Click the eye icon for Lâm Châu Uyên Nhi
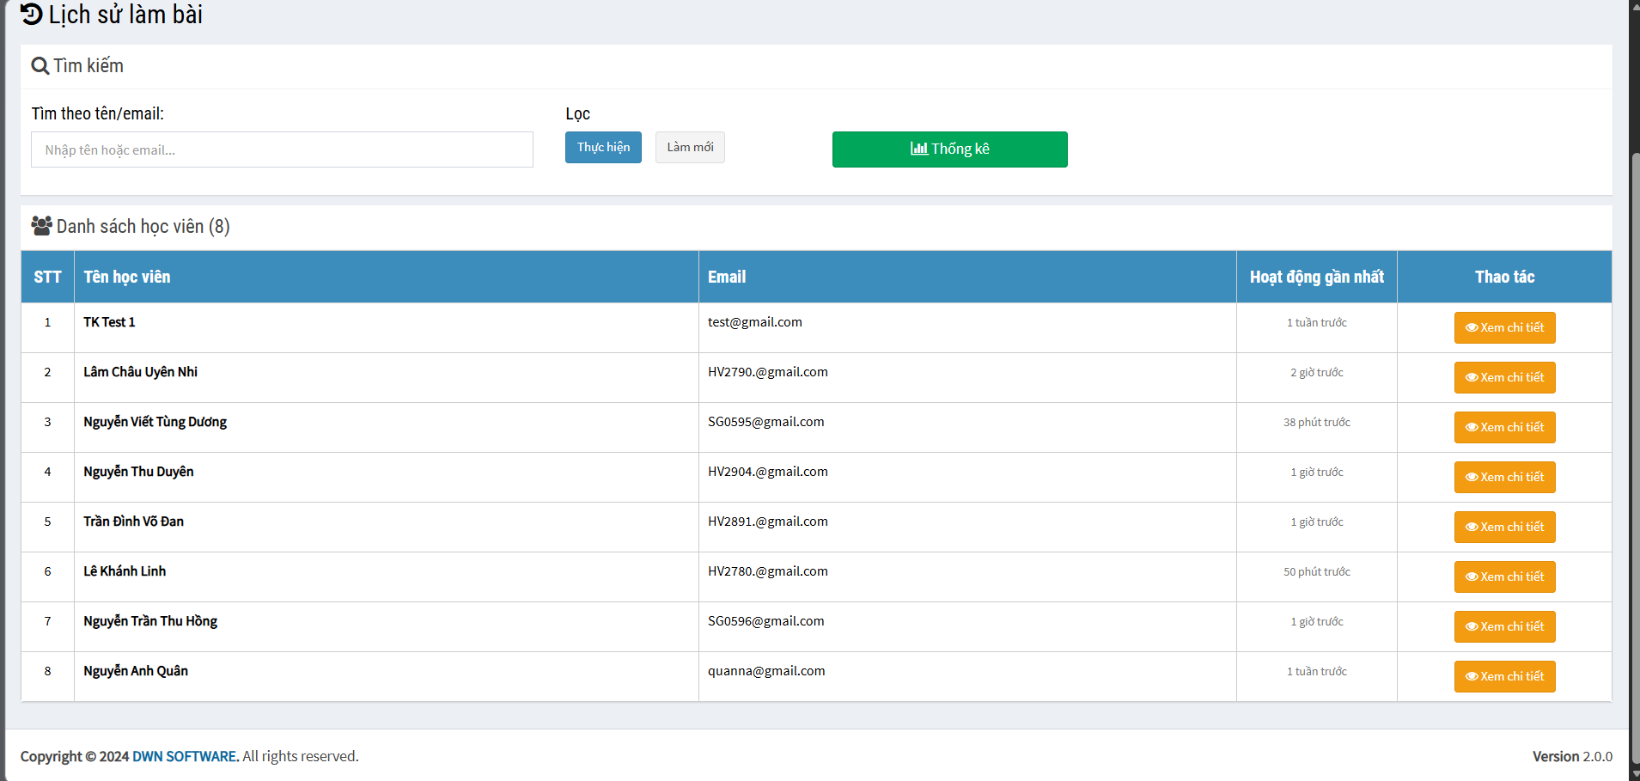Viewport: 1640px width, 781px height. click(1472, 377)
